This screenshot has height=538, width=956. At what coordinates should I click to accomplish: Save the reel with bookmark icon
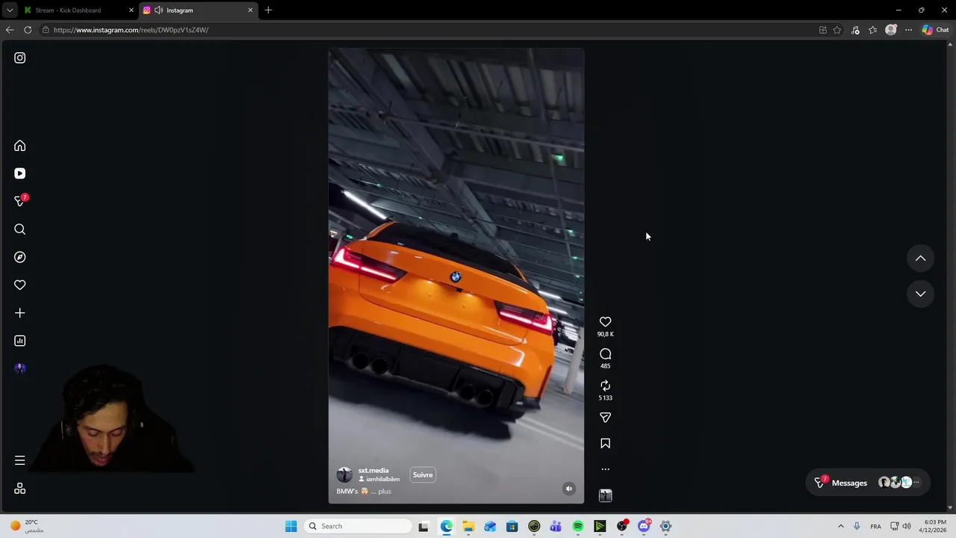(x=606, y=444)
